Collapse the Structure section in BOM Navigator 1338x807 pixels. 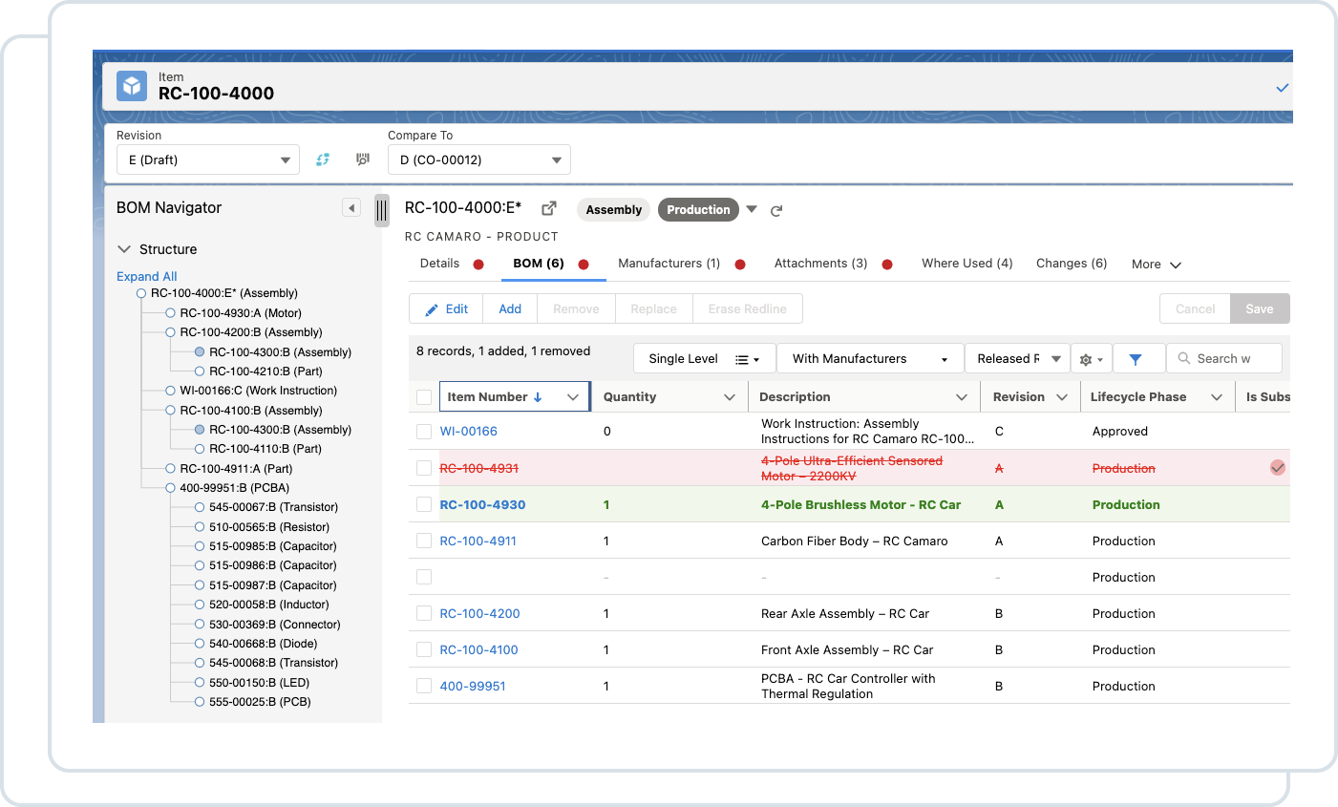[124, 248]
